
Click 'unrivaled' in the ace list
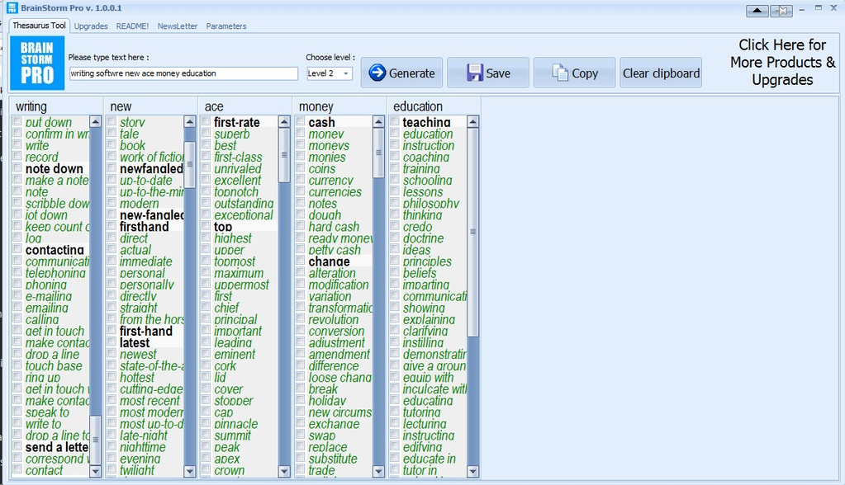[x=238, y=168]
